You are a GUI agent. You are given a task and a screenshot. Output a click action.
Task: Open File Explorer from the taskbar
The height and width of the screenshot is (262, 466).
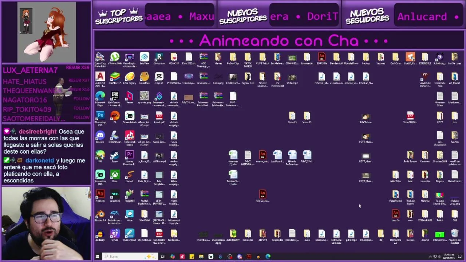coord(201,257)
